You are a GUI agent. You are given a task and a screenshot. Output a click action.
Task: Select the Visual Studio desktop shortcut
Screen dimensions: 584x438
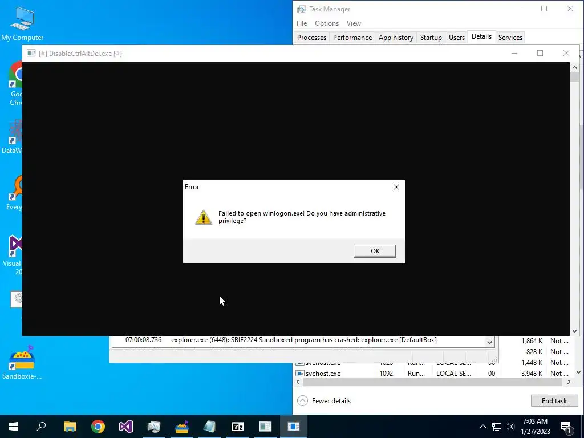tap(13, 255)
